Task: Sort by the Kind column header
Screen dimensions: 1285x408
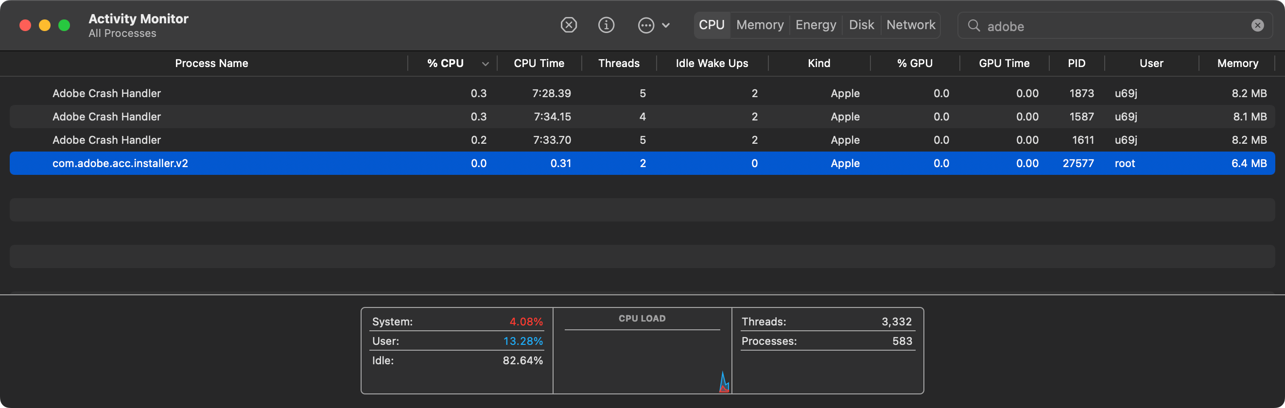Action: [819, 63]
